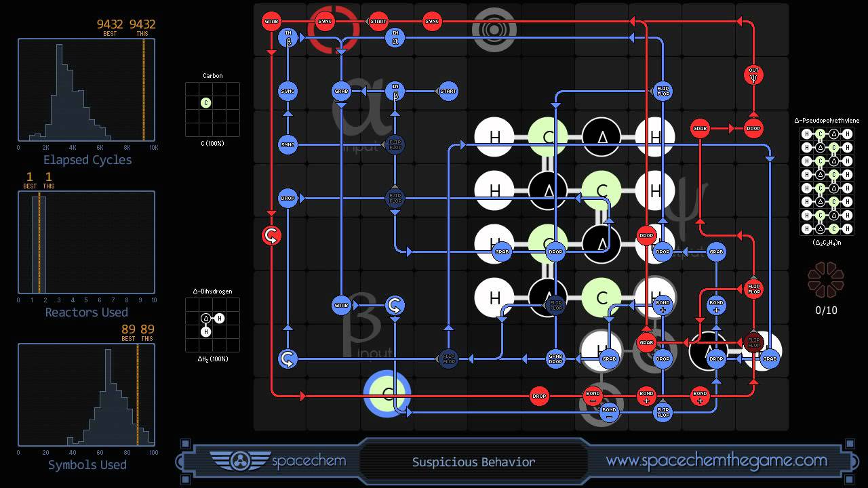Click the blue GRAB above the right blue BOND +
This screenshot has height=488, width=868.
717,251
